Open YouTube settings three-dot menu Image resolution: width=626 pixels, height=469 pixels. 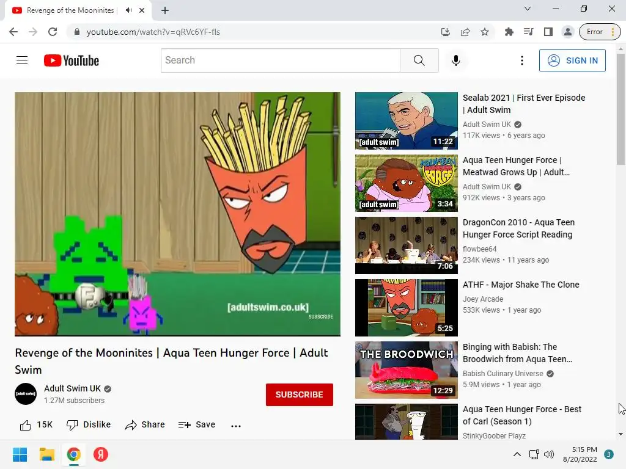coord(522,60)
